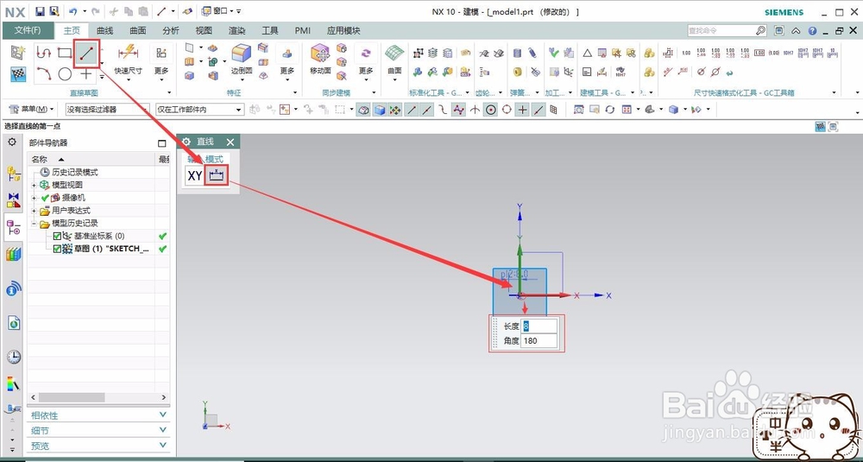863x462 pixels.
Task: Switch to the Curve (曲线) tab
Action: (x=105, y=31)
